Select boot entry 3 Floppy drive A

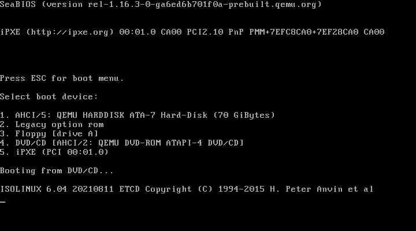coord(49,133)
